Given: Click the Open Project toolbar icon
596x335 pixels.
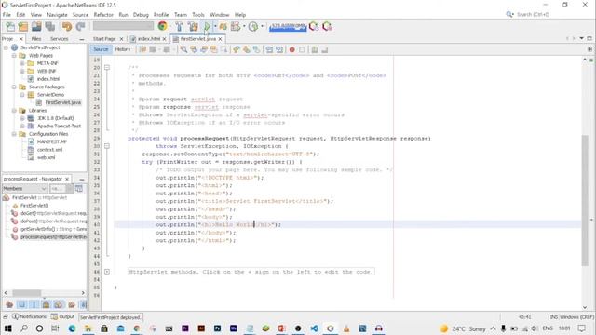Looking at the screenshot, I should (x=36, y=27).
